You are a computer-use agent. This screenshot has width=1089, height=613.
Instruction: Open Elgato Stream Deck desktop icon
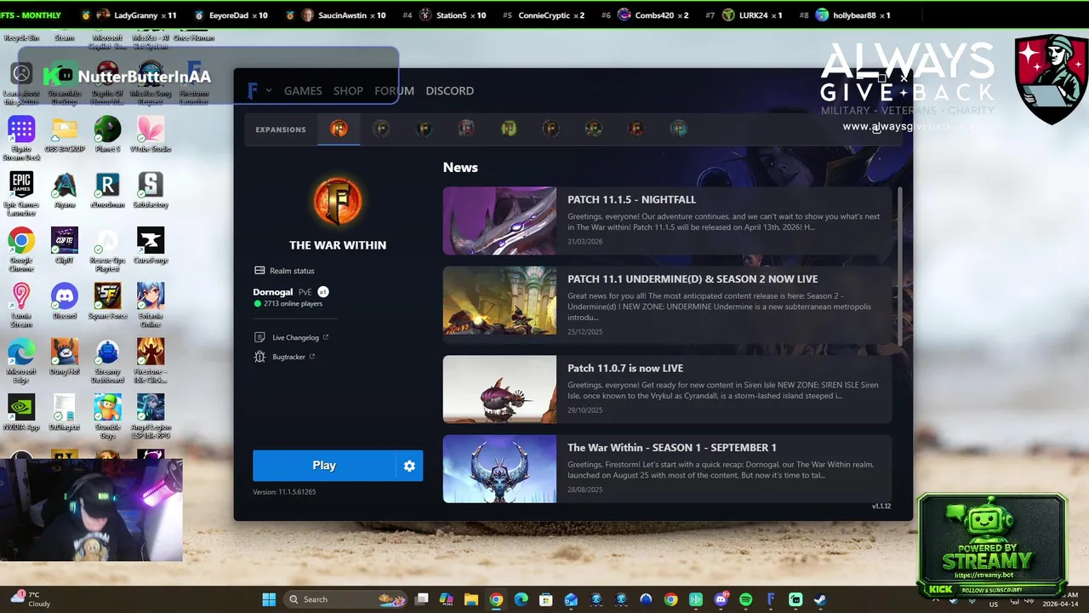21,138
